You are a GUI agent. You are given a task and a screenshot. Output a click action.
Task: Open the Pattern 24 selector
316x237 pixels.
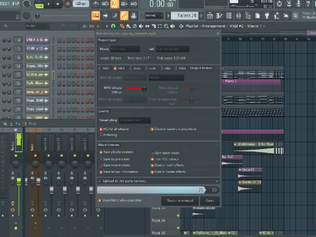point(184,16)
